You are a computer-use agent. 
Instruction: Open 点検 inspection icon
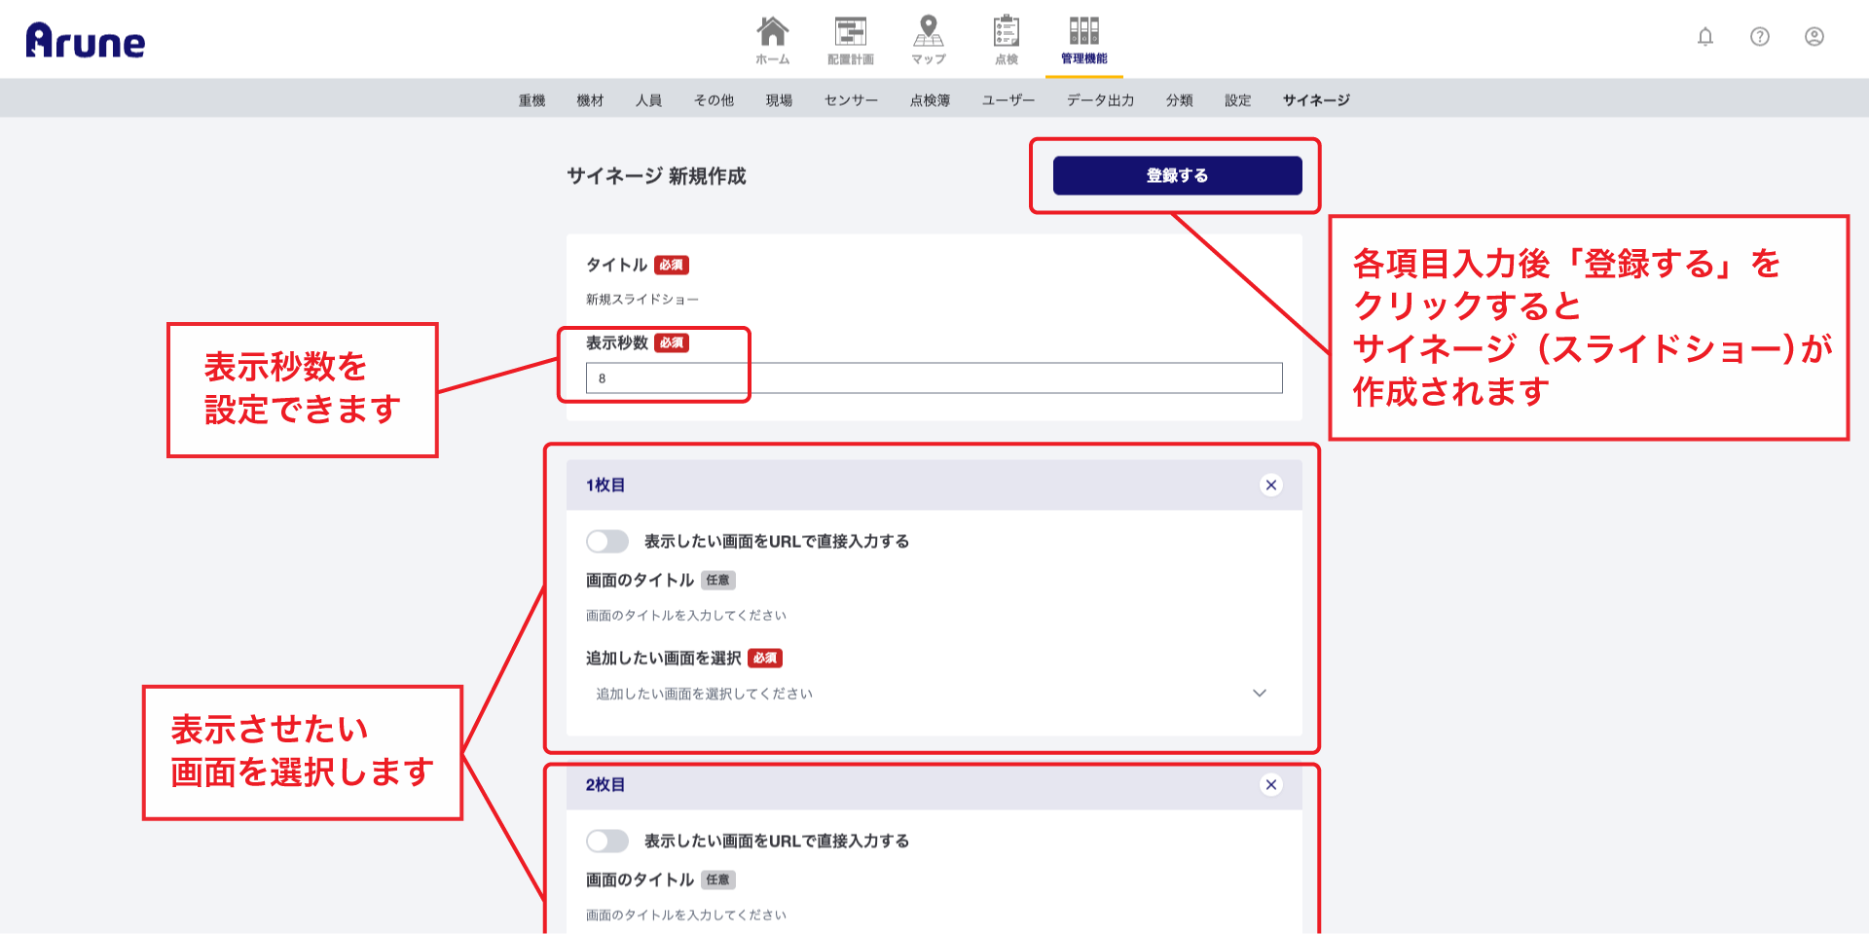coord(1007,40)
